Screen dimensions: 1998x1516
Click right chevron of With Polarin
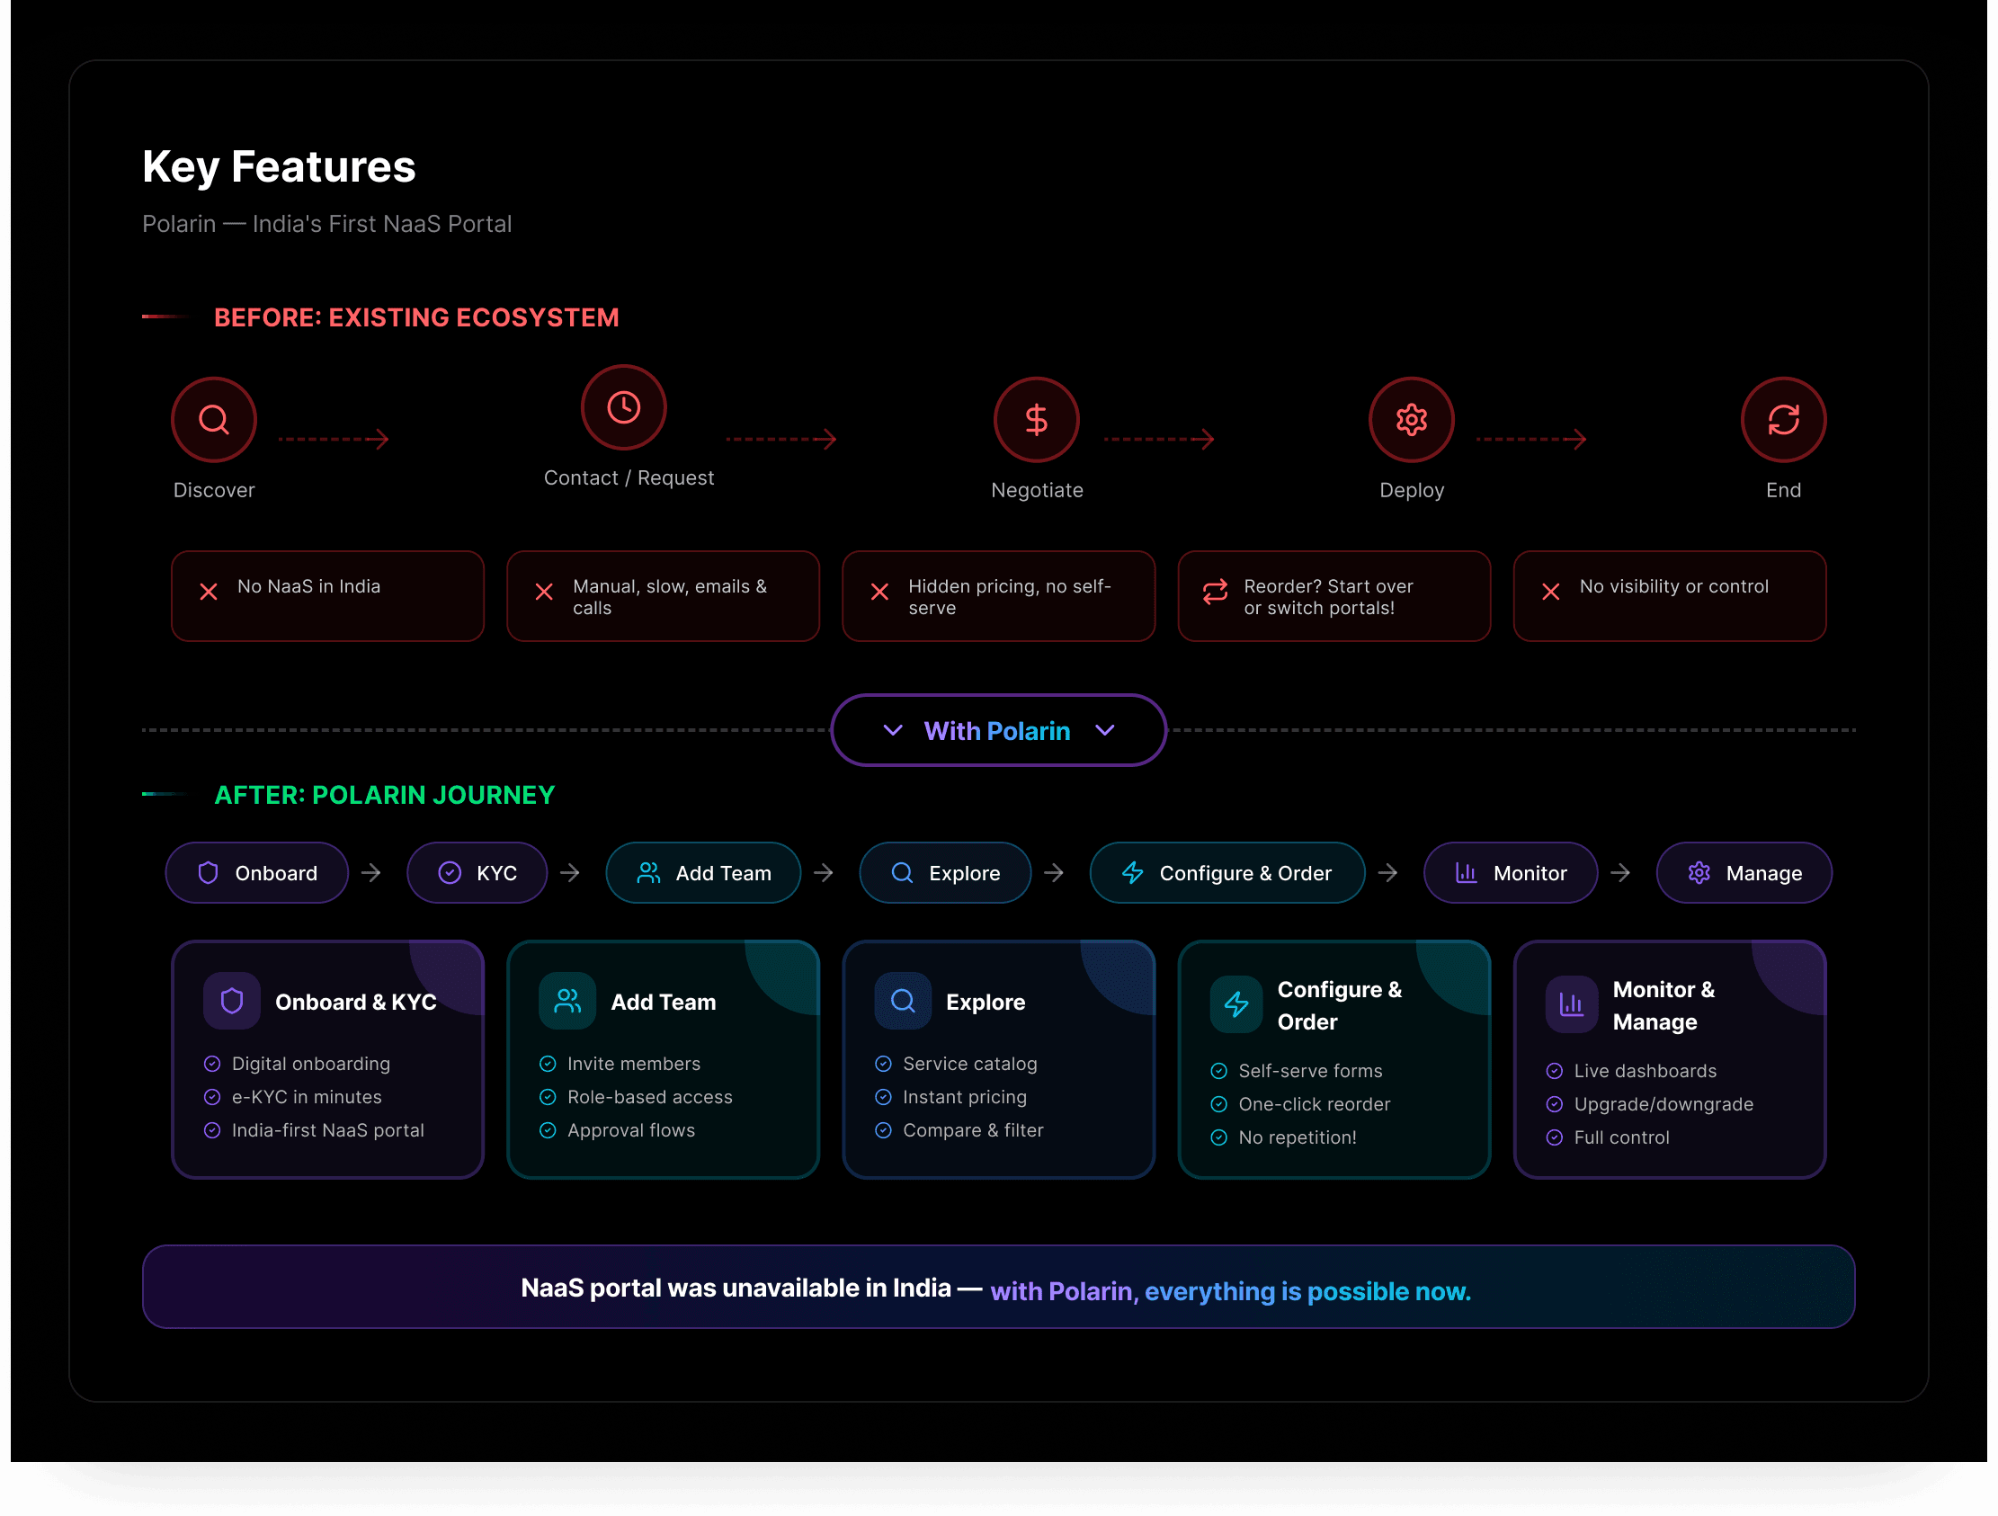tap(1105, 730)
